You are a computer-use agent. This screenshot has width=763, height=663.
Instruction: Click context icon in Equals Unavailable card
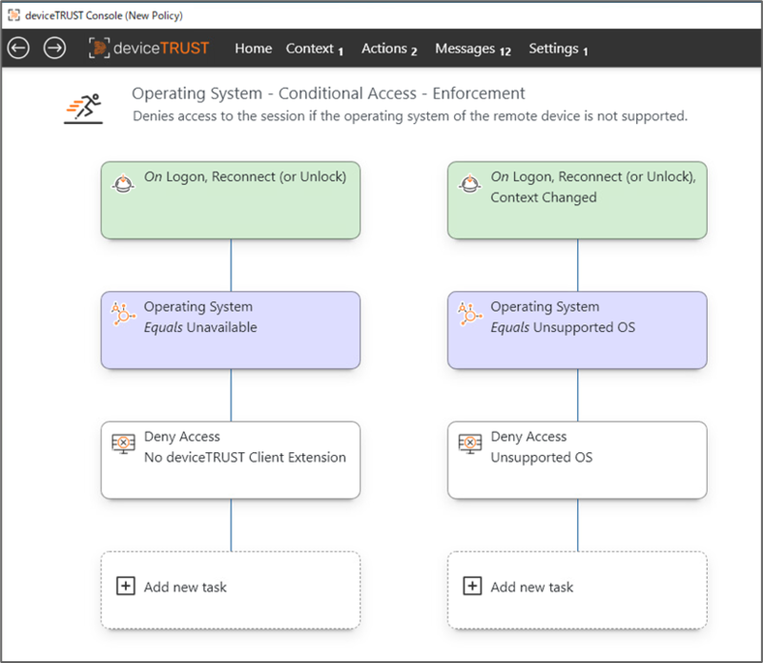[x=123, y=314]
